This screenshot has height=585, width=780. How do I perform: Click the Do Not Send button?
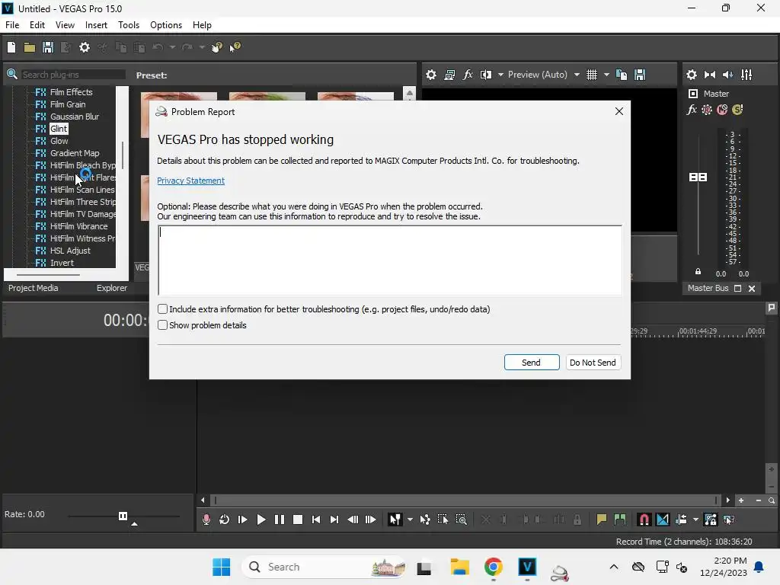click(x=593, y=362)
